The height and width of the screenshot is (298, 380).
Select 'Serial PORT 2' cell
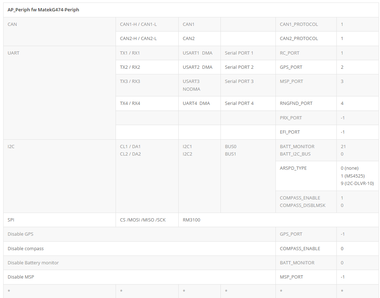click(x=248, y=67)
